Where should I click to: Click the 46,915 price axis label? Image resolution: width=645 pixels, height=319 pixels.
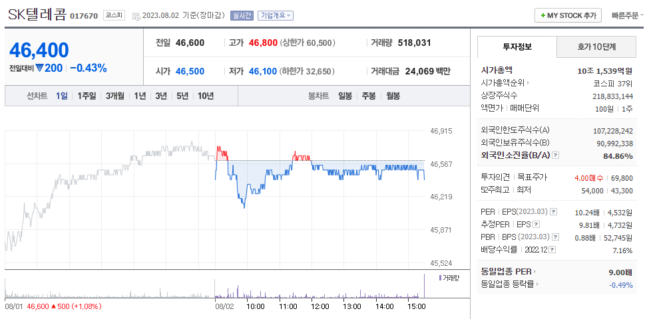pyautogui.click(x=441, y=132)
